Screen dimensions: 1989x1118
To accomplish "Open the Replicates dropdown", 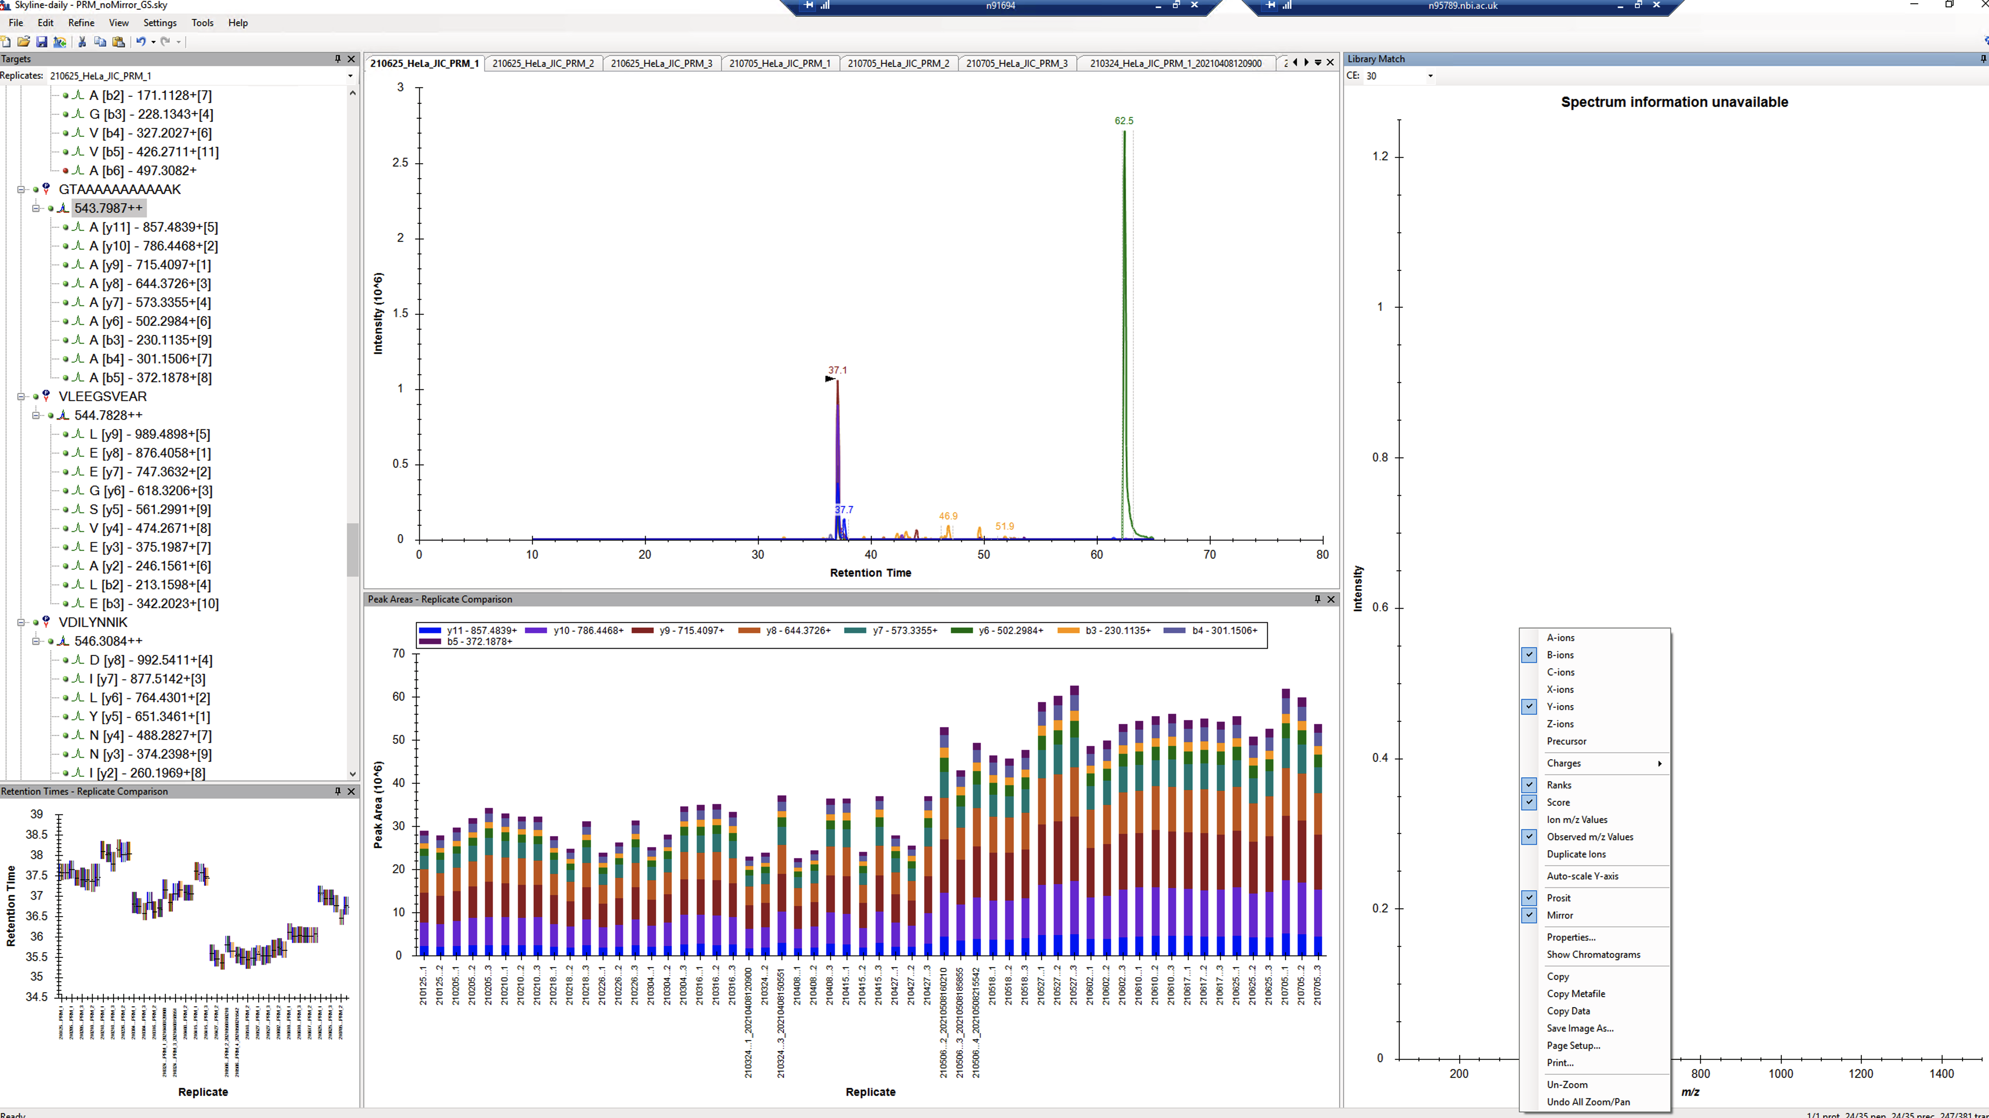I will coord(350,76).
